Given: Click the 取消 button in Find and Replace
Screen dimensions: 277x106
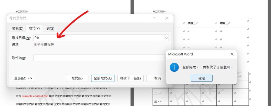Looking at the screenshot, I should click(157, 78).
